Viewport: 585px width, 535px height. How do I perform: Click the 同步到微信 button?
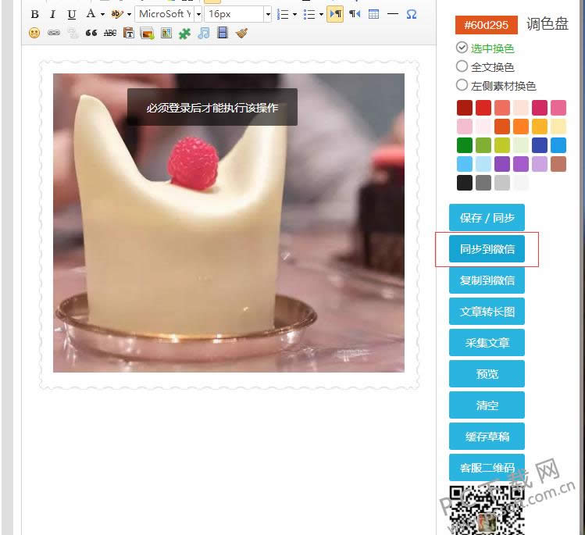point(487,249)
